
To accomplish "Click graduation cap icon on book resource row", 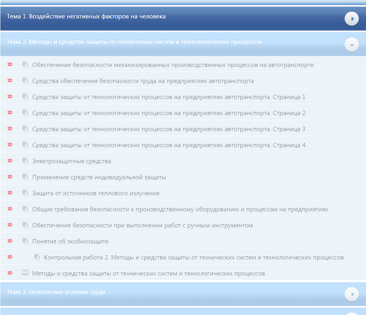I will 10,273.
